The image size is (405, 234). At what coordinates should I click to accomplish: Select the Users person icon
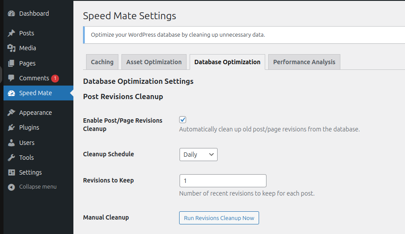pyautogui.click(x=11, y=143)
